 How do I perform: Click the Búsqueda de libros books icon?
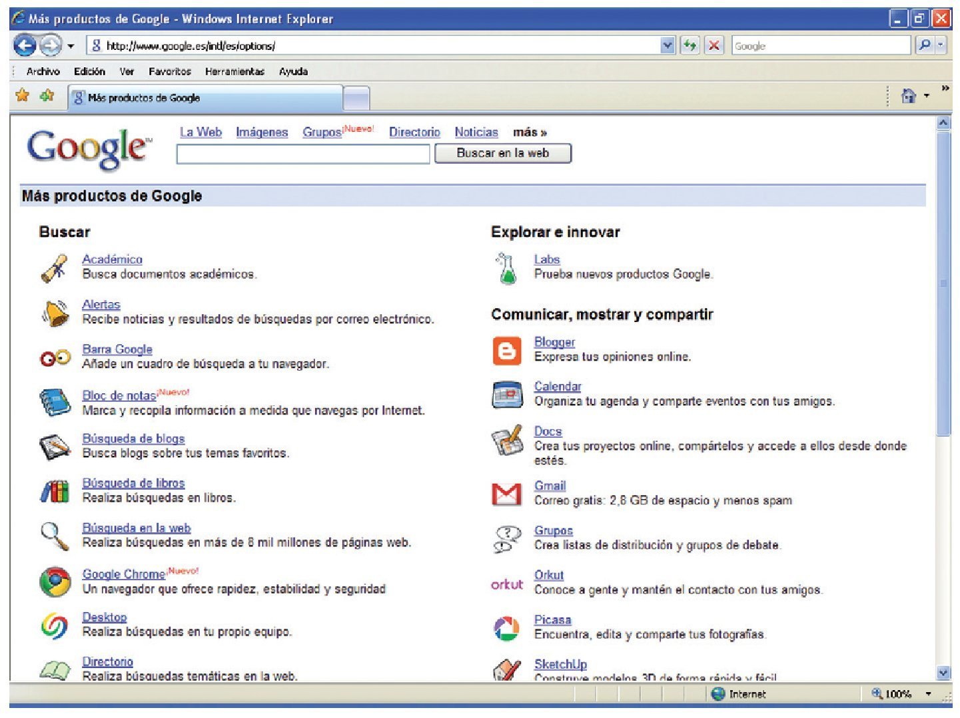[x=55, y=492]
